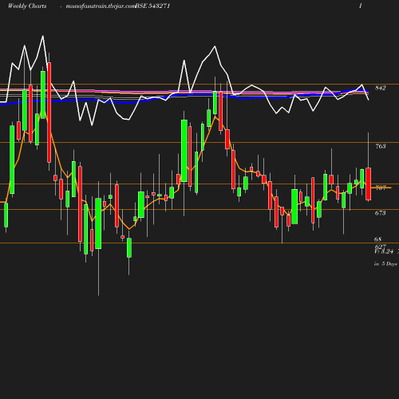Click the "BSE 543271" stock code label
Image resolution: width=399 pixels, height=399 pixels.
152,6
